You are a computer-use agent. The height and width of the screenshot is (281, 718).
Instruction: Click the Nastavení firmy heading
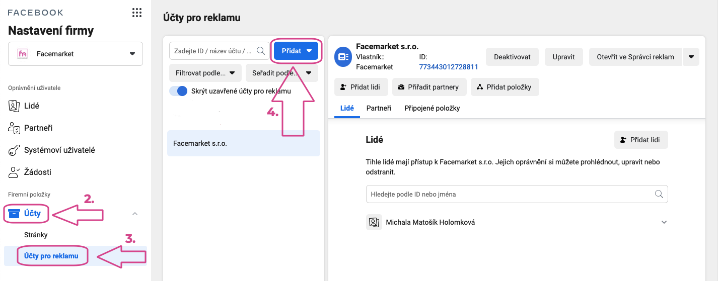coord(51,31)
